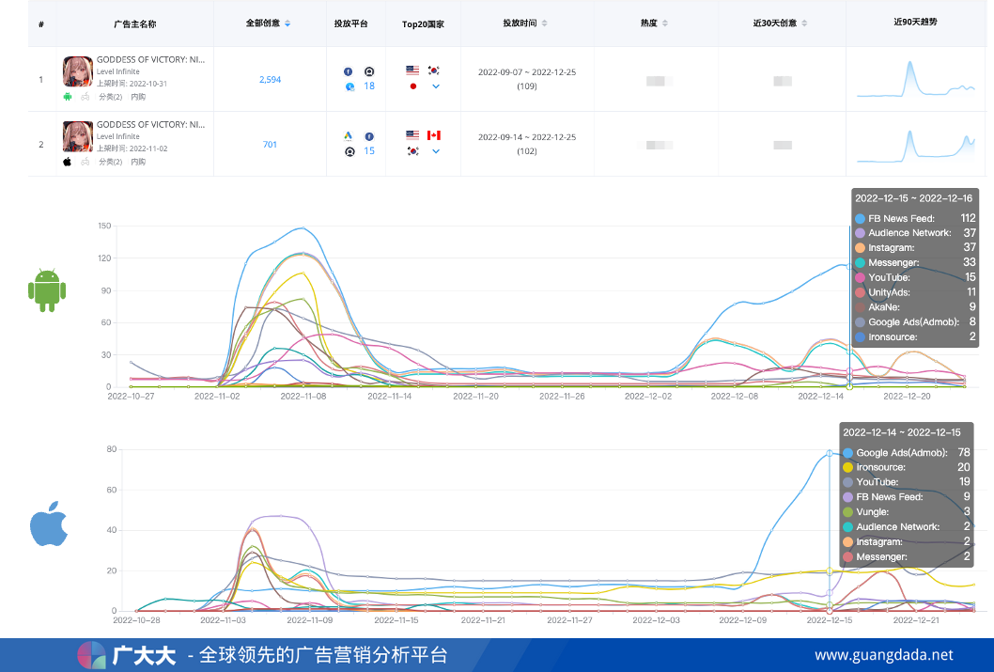Click the Google Ads platform icon in row 2
The height and width of the screenshot is (672, 994).
coord(349,134)
